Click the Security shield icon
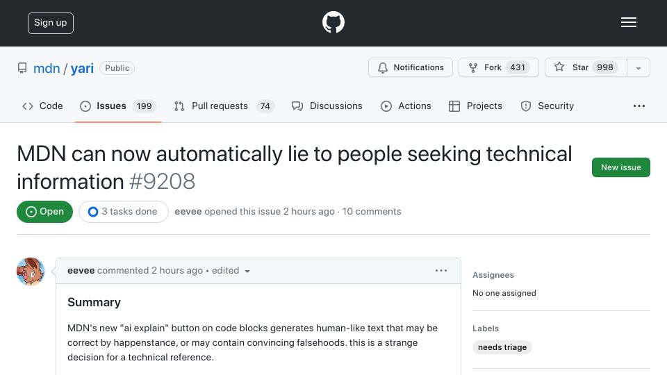 pos(526,106)
